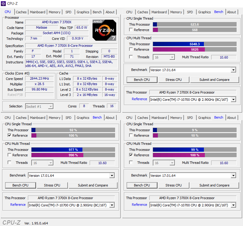Start Stress CPU in top-right panel
The image size is (243, 226).
174,80
